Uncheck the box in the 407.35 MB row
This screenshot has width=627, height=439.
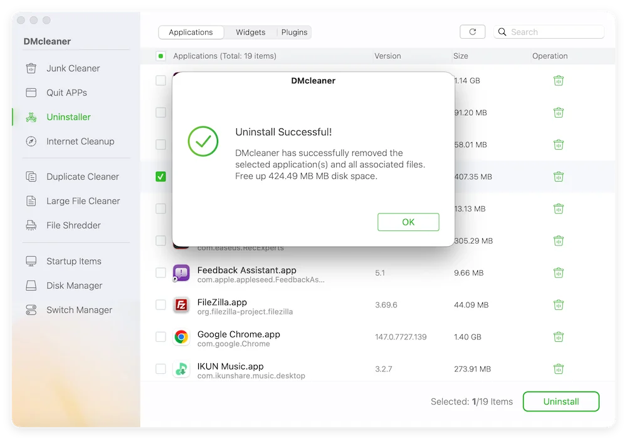161,177
